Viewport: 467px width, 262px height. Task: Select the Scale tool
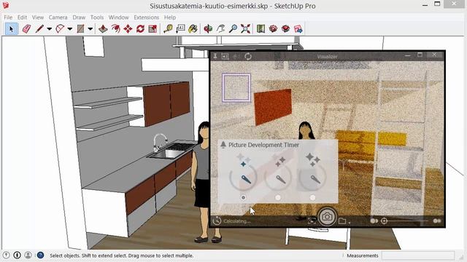click(x=153, y=29)
